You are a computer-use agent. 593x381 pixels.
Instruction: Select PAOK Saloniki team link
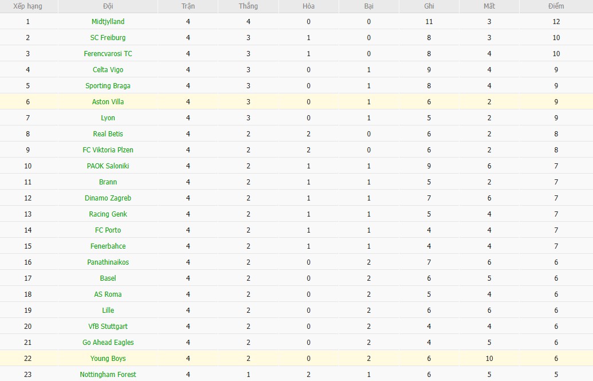(108, 166)
